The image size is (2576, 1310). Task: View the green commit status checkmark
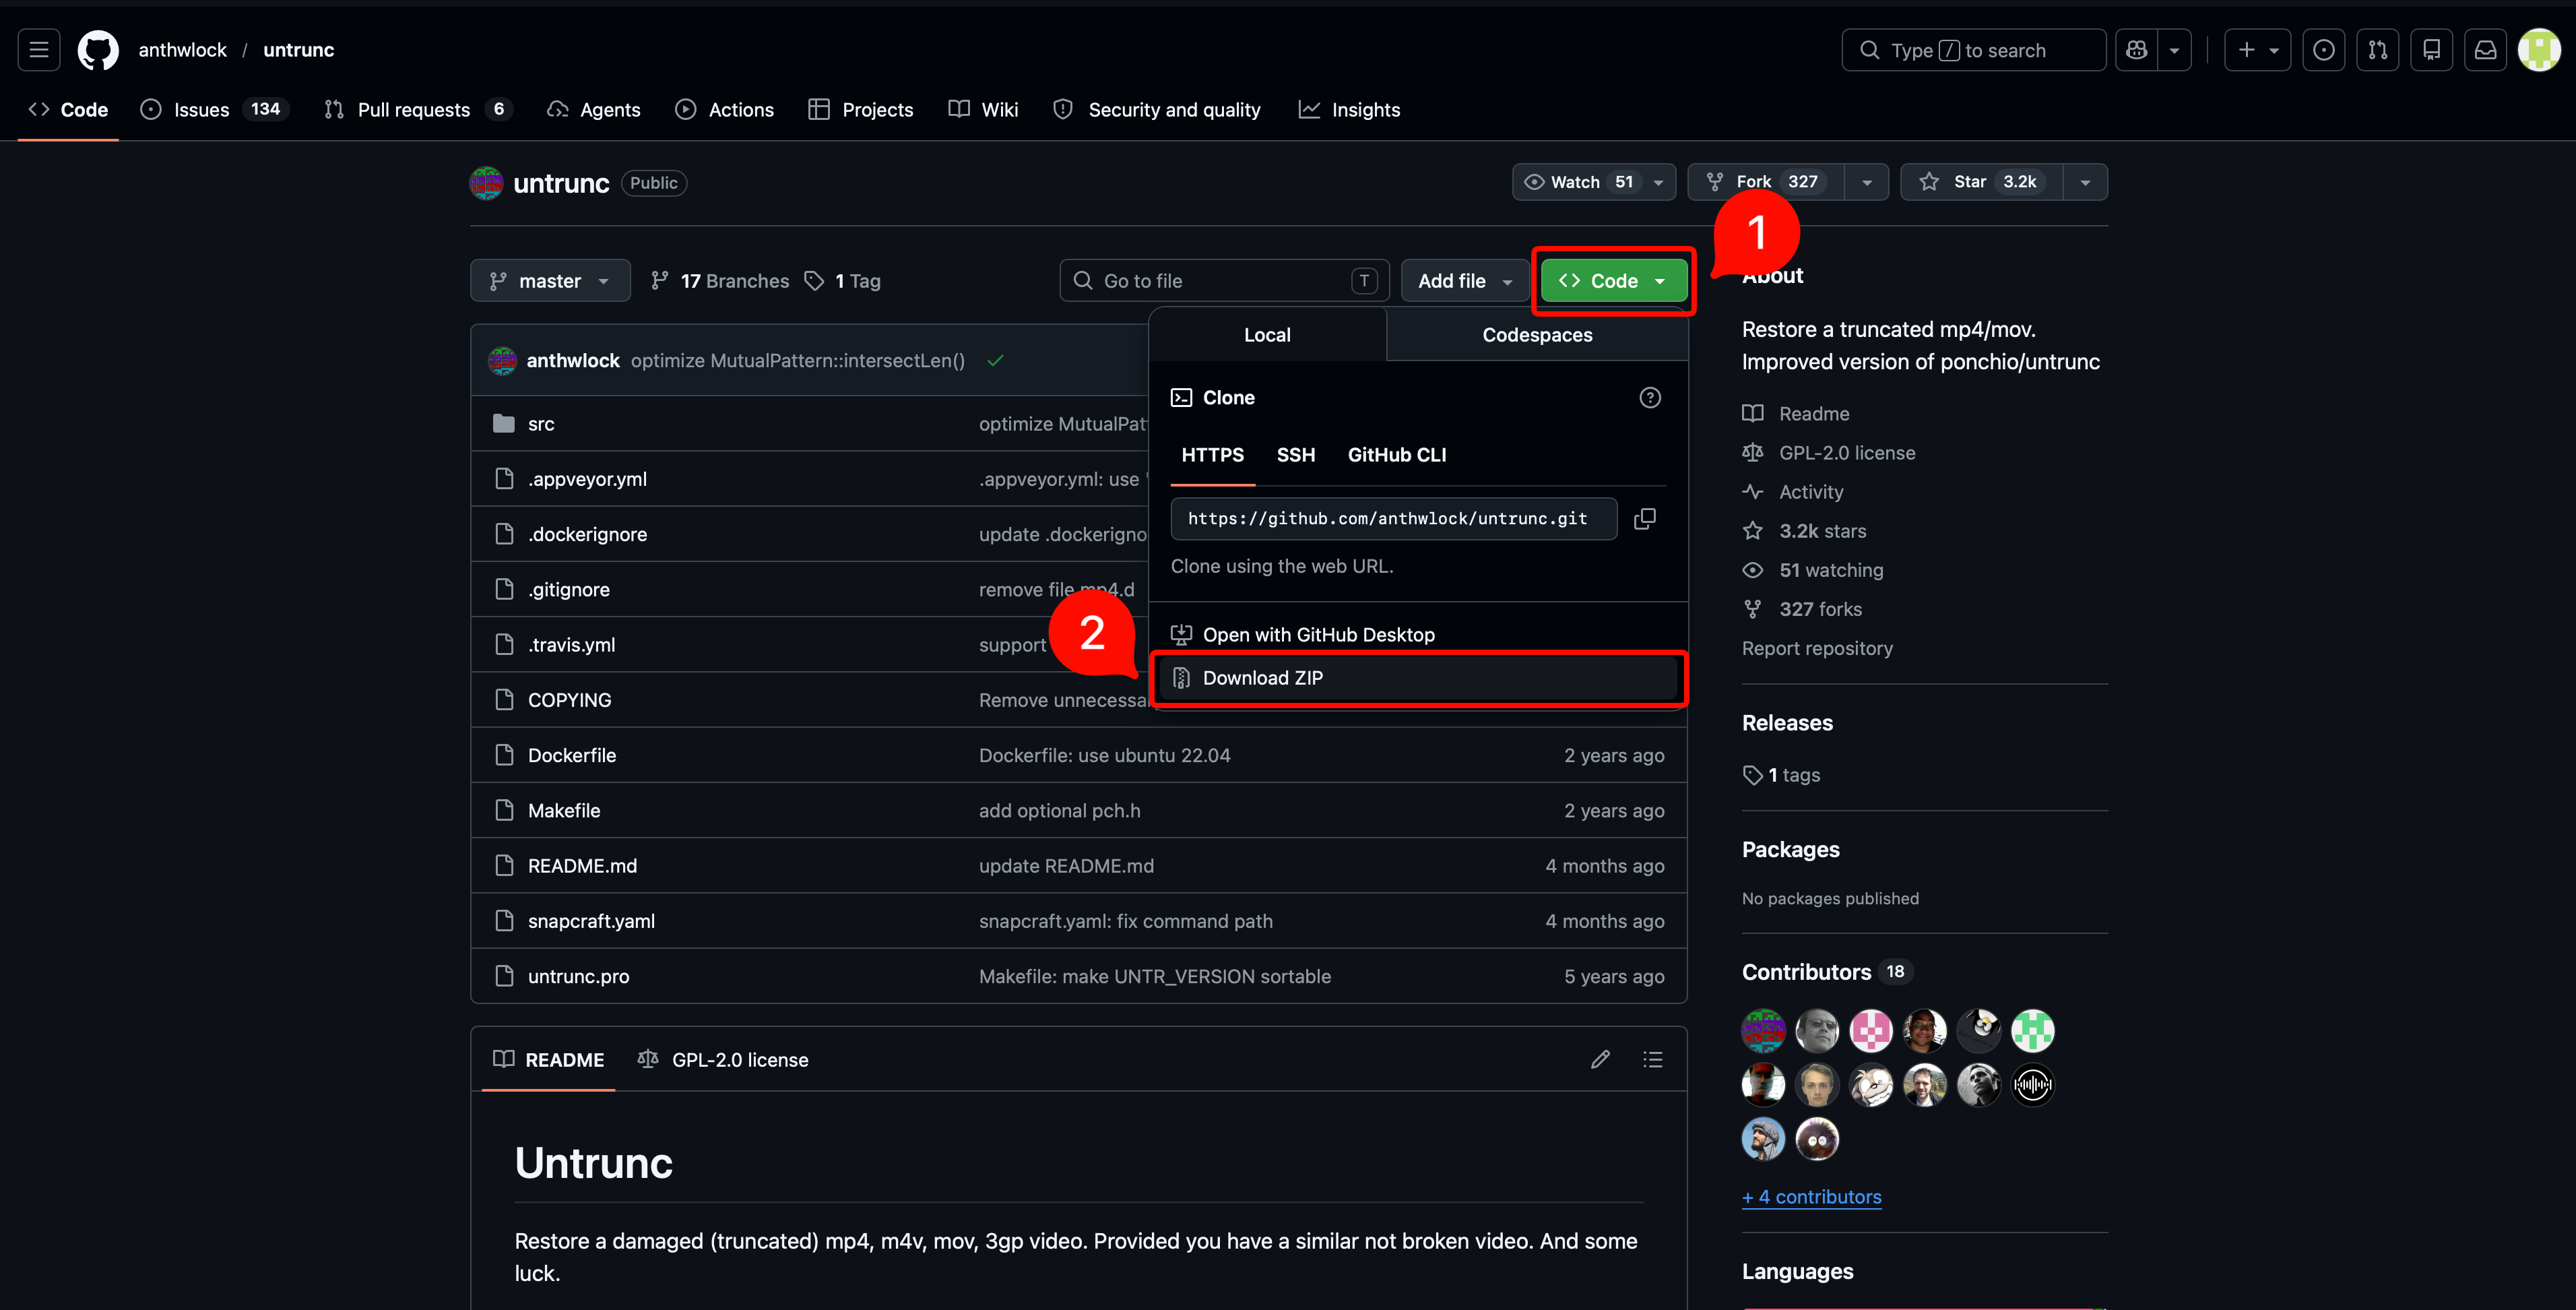coord(995,361)
